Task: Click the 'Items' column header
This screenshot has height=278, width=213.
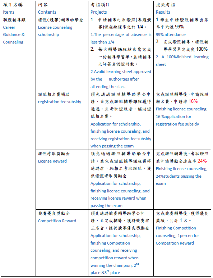Action: [x=9, y=12]
